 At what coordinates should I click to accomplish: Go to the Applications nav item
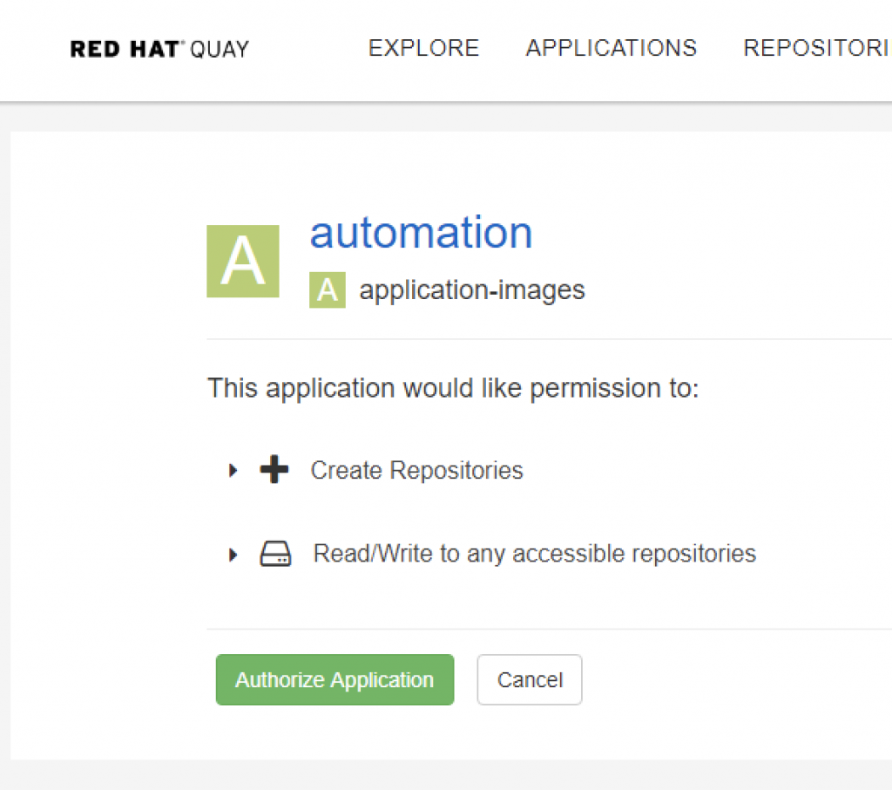611,49
